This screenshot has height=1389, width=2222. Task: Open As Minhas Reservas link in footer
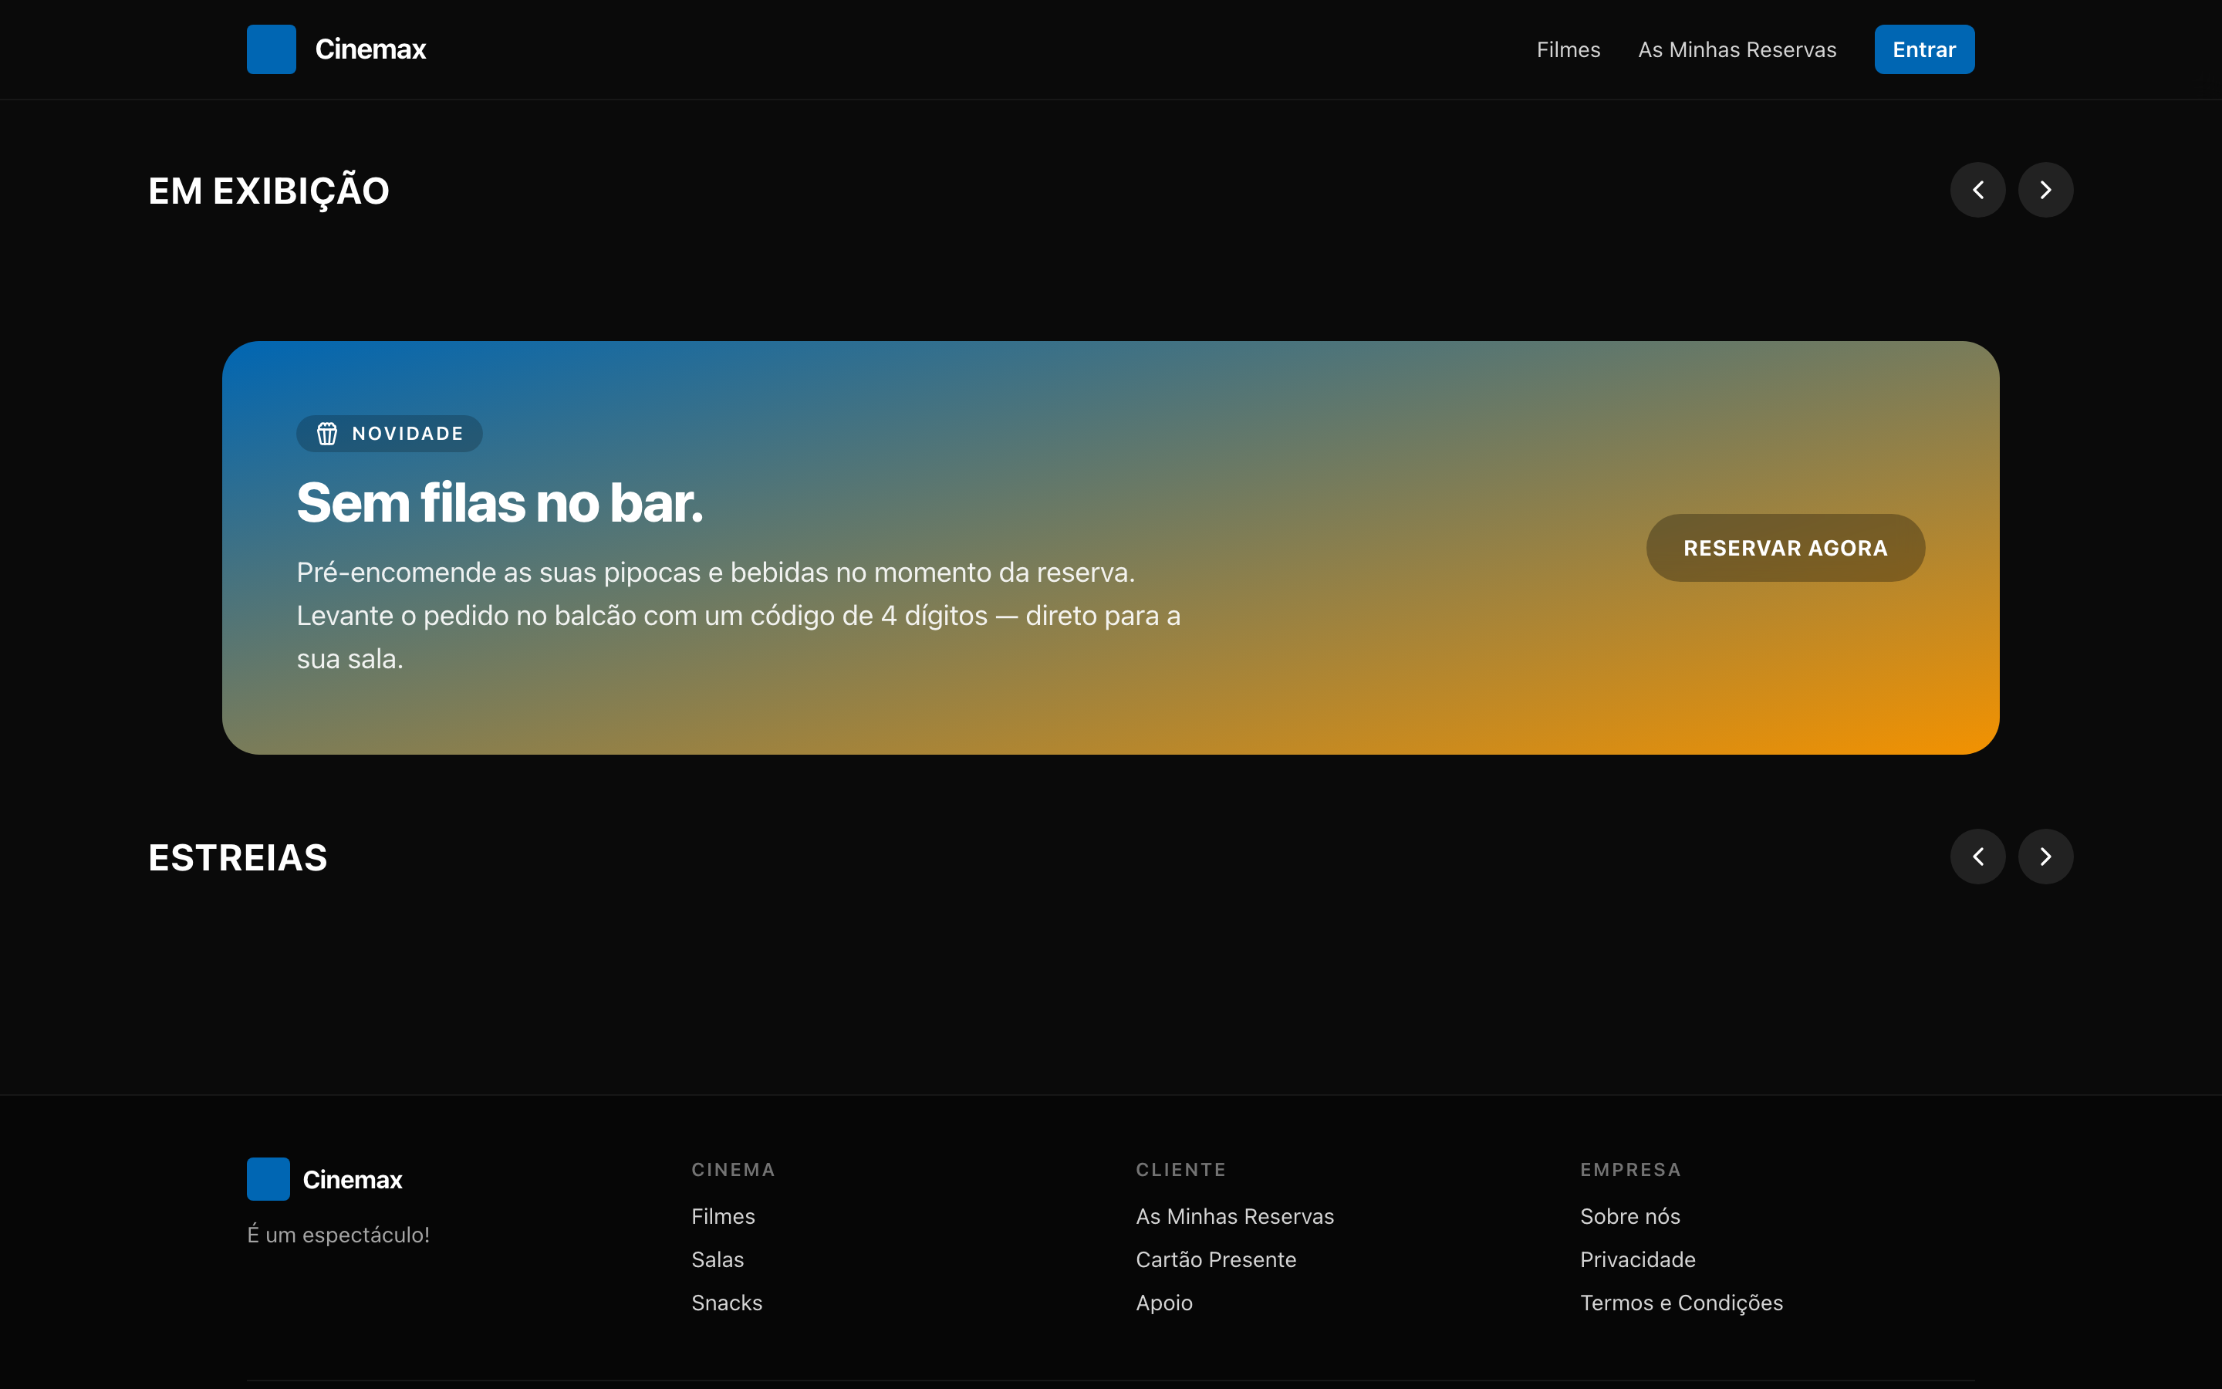[1234, 1216]
